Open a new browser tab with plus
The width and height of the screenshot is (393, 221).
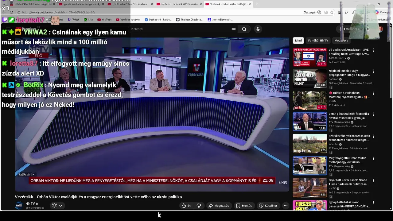[x=257, y=4]
